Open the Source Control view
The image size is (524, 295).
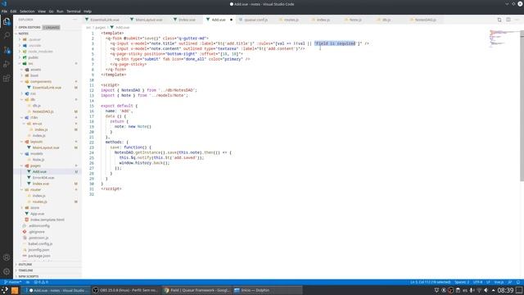point(7,50)
